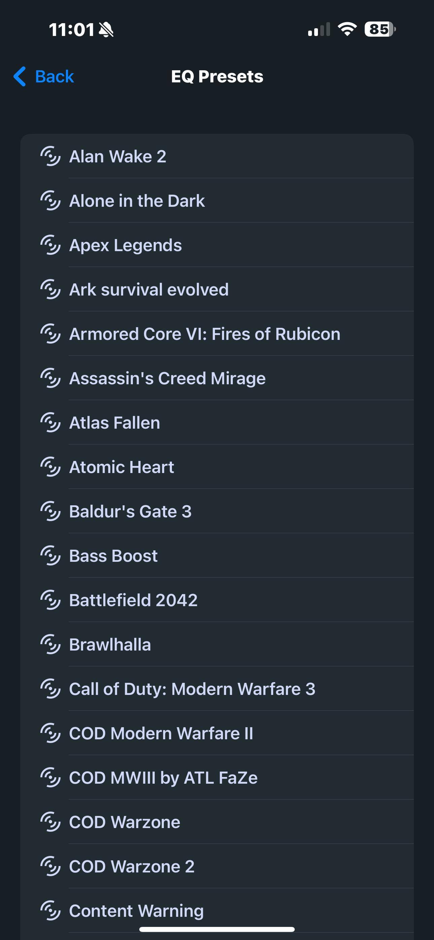Apply Call of Duty: Modern Warfare 3 preset
Image resolution: width=434 pixels, height=940 pixels.
tap(192, 689)
